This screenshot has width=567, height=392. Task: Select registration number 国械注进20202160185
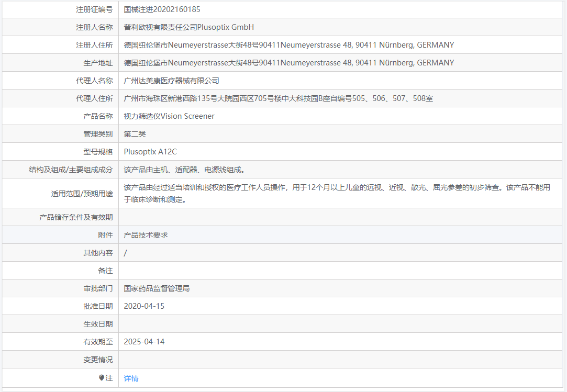click(x=162, y=9)
